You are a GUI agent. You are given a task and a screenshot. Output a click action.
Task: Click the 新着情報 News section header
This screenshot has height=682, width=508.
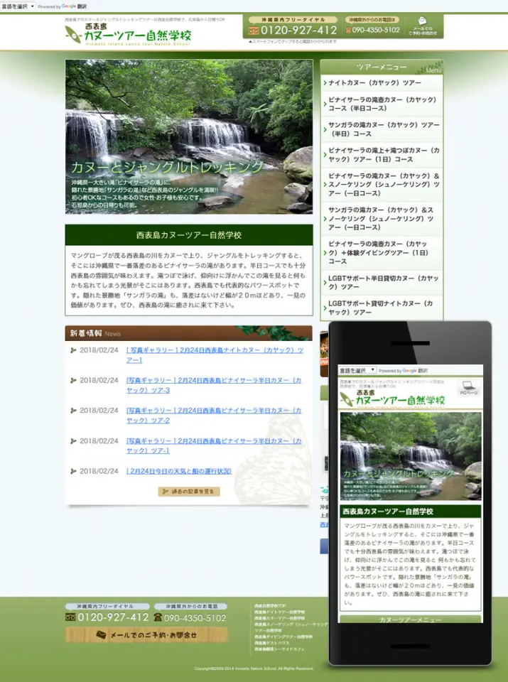(189, 333)
